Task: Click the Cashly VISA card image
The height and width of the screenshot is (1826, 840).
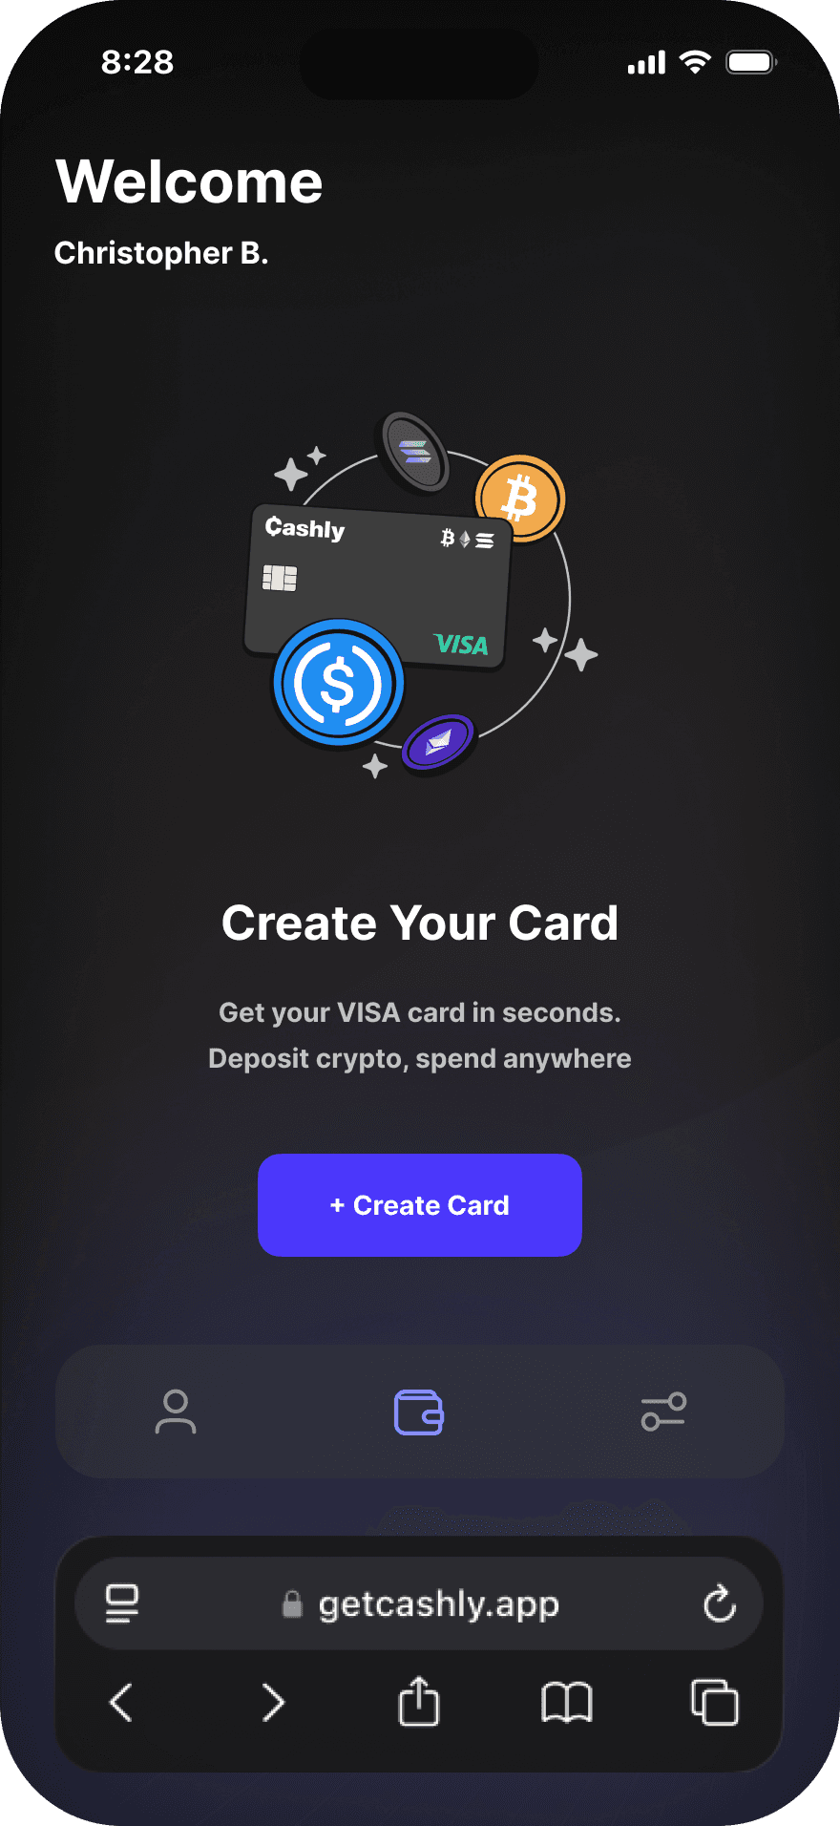Action: [x=377, y=588]
